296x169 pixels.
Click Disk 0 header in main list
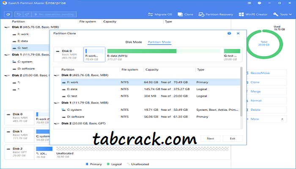(35, 27)
